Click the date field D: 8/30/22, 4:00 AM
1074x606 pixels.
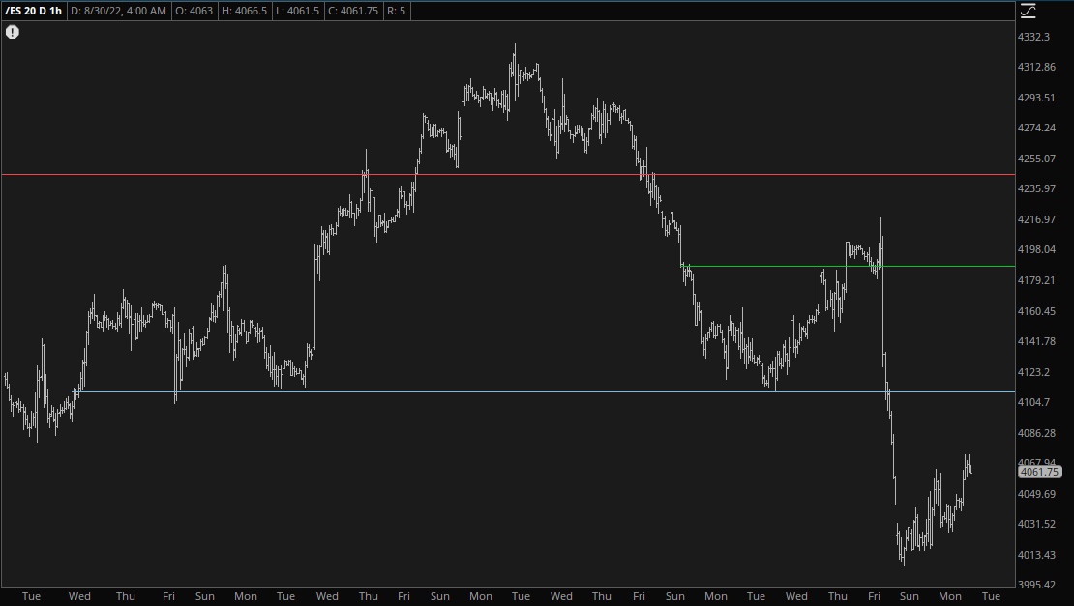pos(118,11)
